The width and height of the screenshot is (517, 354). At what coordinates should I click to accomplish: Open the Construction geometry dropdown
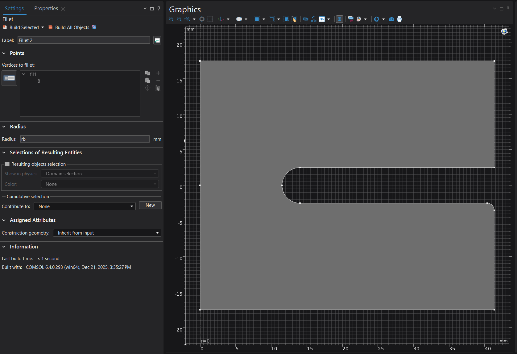107,233
